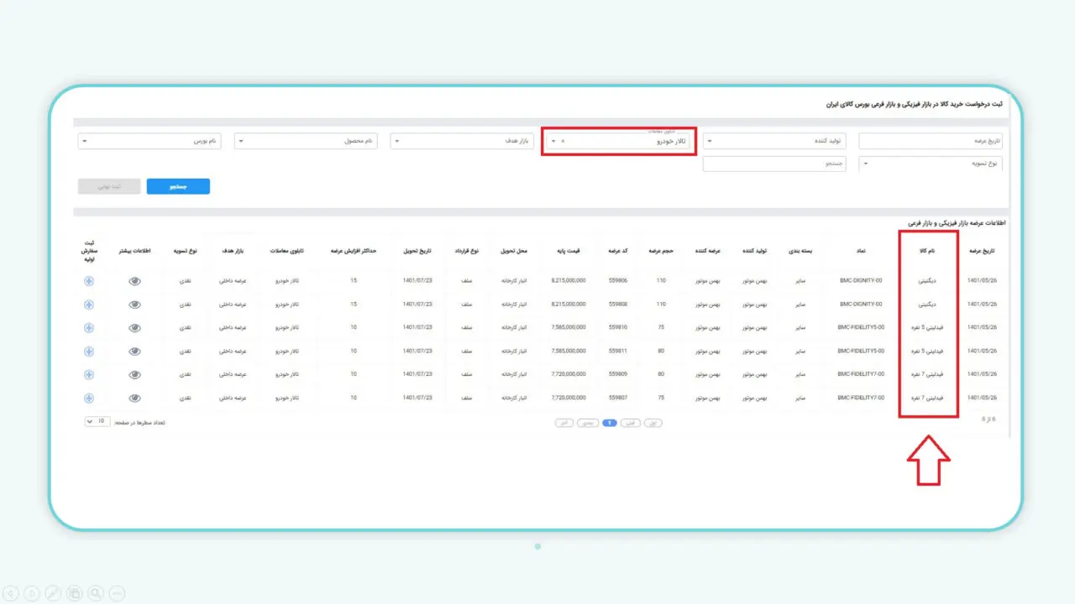Screen dimensions: 1075x604
Task: Click the eye icon in the first BMC-DIGNITY-00 row
Action: (x=134, y=281)
